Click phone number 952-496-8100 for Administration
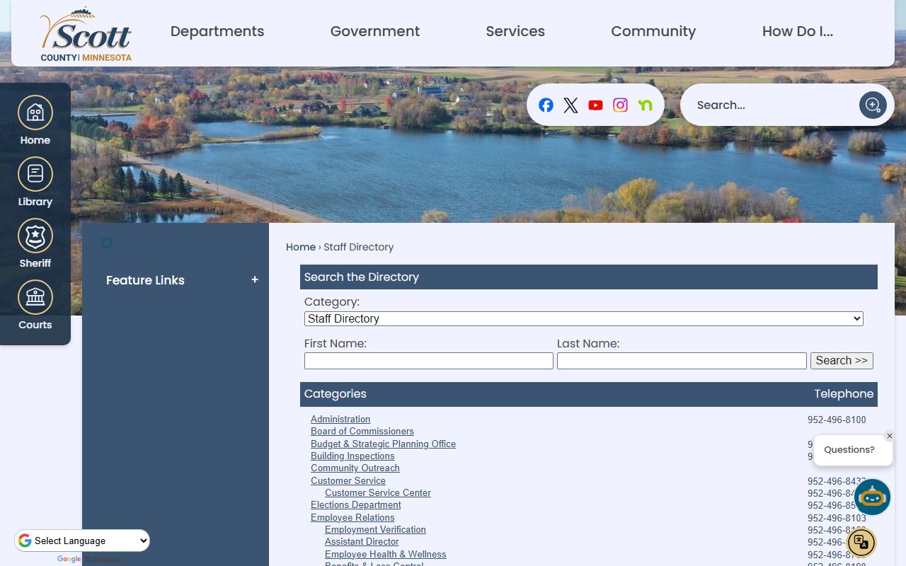Screen dimensions: 906x566 837,420
